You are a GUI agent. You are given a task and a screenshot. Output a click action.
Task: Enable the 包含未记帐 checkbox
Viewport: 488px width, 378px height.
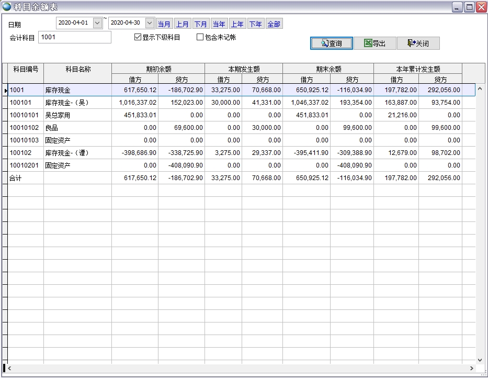pyautogui.click(x=200, y=37)
